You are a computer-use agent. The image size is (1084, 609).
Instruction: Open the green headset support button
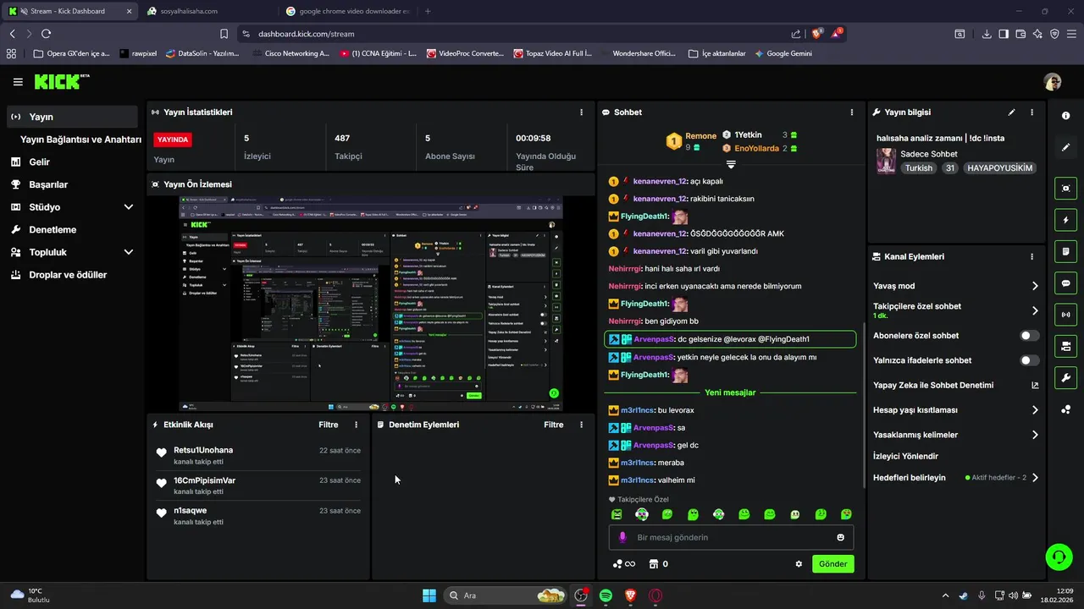click(1059, 556)
